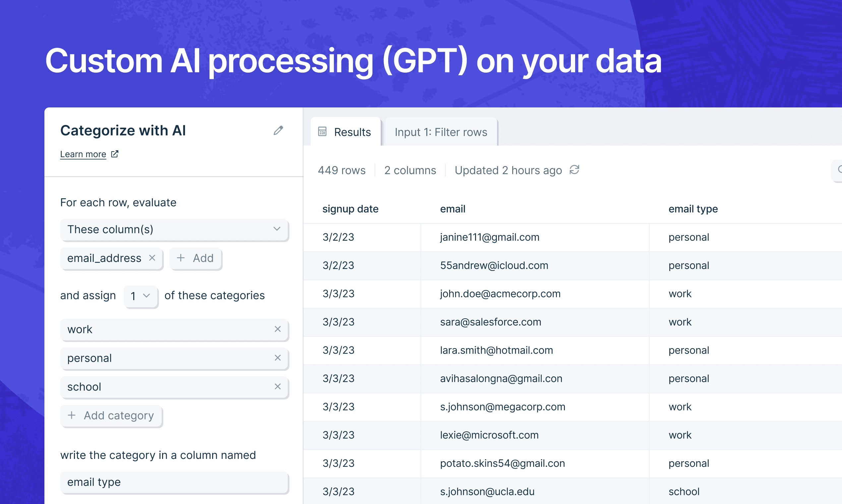Click the email type column header

(692, 209)
